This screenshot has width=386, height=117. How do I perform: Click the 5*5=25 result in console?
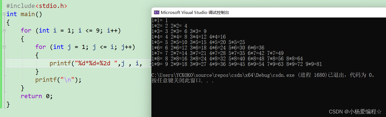tap(237, 42)
